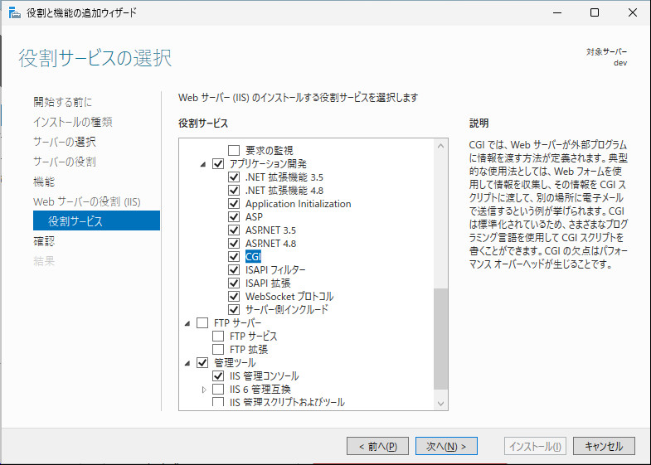Toggle ISAPI フィルター checkbox
Screen dimensions: 651x465
(234, 269)
